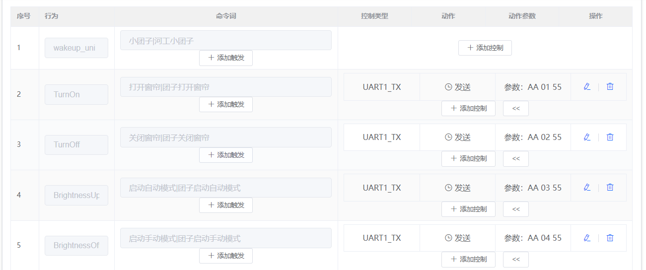Collapse controls with << in TurnOff row
Viewport: 646px width, 270px height.
click(x=515, y=159)
